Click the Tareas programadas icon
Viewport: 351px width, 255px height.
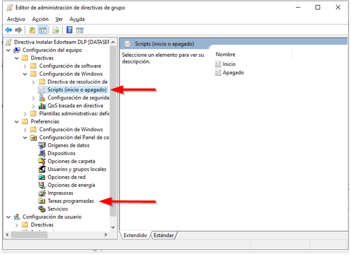click(x=42, y=201)
